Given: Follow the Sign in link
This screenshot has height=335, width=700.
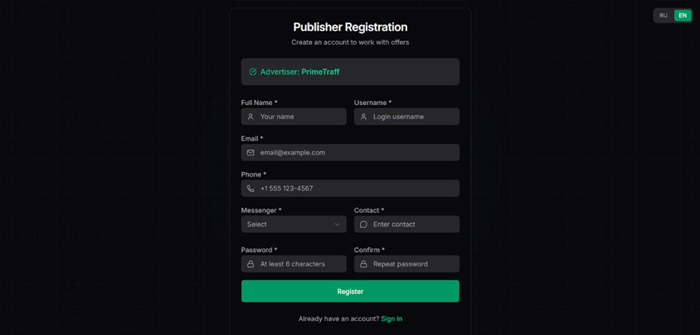Looking at the screenshot, I should [391, 319].
